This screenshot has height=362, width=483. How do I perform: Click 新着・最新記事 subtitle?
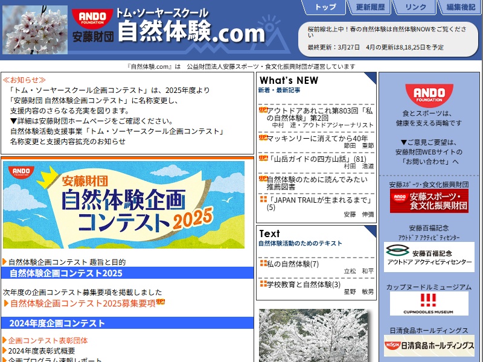click(279, 90)
